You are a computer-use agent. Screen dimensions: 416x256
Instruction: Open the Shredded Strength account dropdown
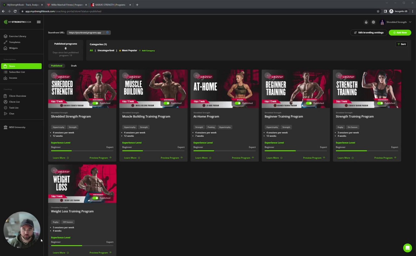coord(396,22)
